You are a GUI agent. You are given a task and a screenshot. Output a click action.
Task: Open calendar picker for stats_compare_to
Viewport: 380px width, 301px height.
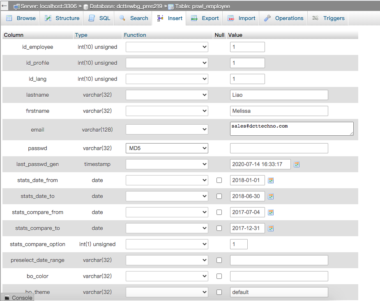(271, 228)
